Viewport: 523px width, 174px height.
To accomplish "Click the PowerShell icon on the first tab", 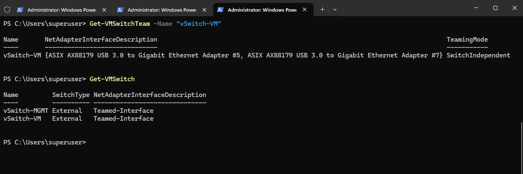I will pos(20,9).
